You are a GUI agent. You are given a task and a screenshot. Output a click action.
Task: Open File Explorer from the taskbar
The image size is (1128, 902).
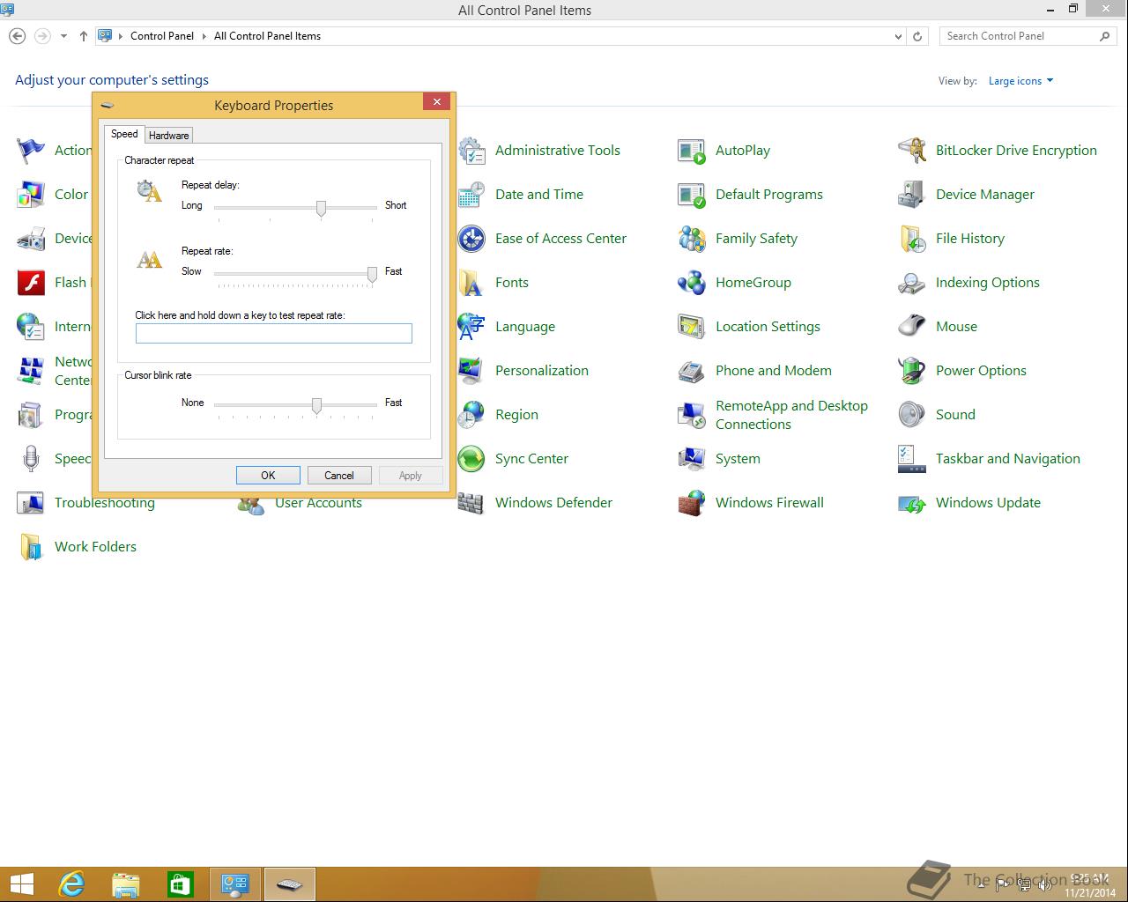126,884
